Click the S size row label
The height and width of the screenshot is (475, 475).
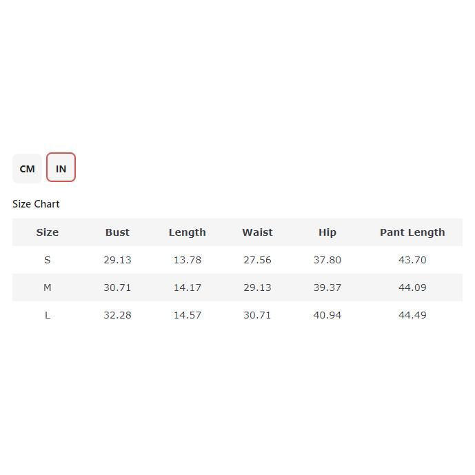[x=47, y=260]
